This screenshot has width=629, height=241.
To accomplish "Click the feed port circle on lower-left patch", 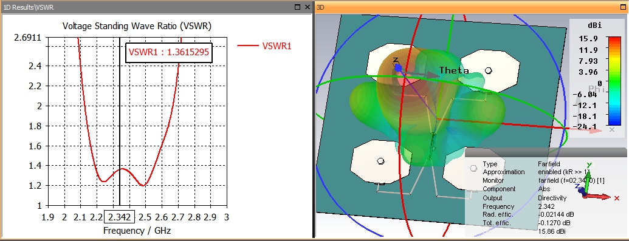I will point(381,161).
